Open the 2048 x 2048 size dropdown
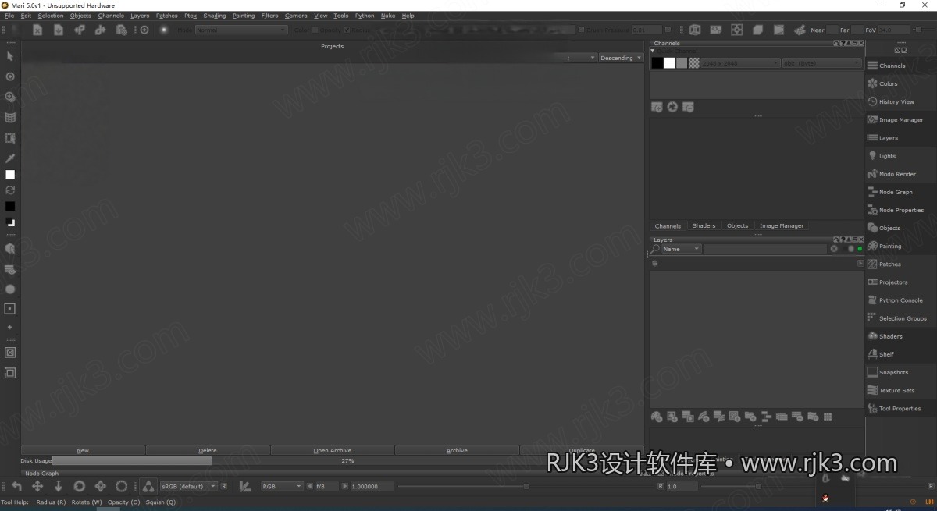This screenshot has width=937, height=511. pyautogui.click(x=740, y=63)
